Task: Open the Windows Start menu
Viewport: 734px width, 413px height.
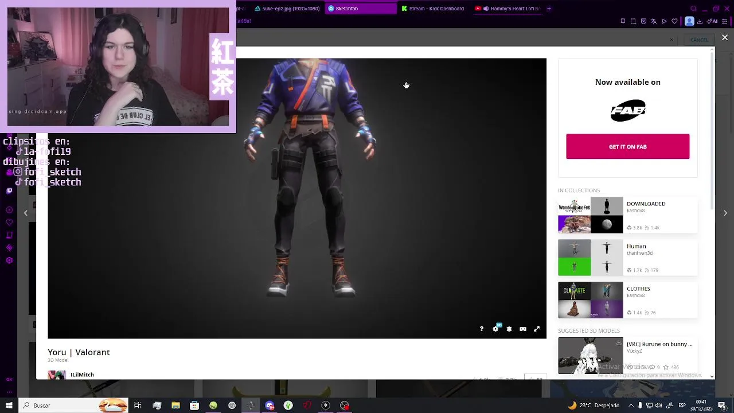Action: pos(9,406)
